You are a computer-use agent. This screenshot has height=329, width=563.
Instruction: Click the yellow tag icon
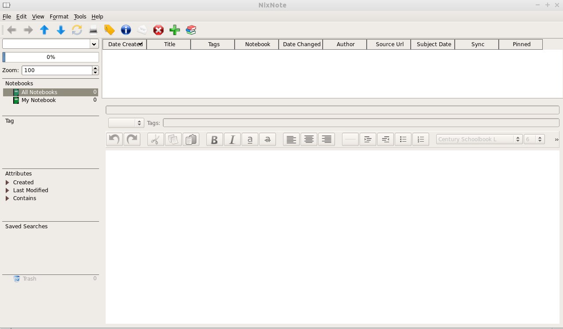(x=110, y=30)
